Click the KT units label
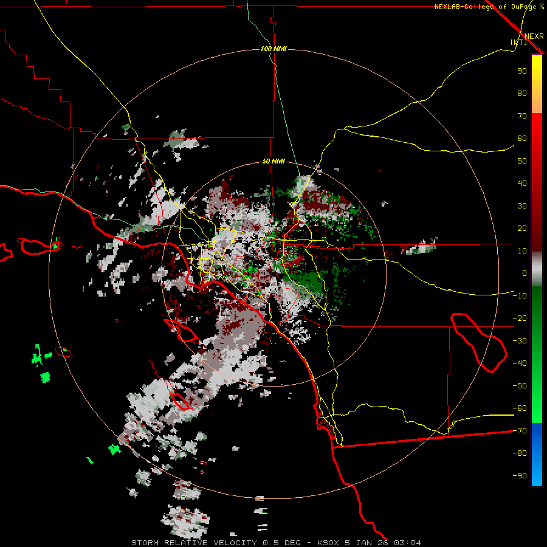 [x=519, y=42]
